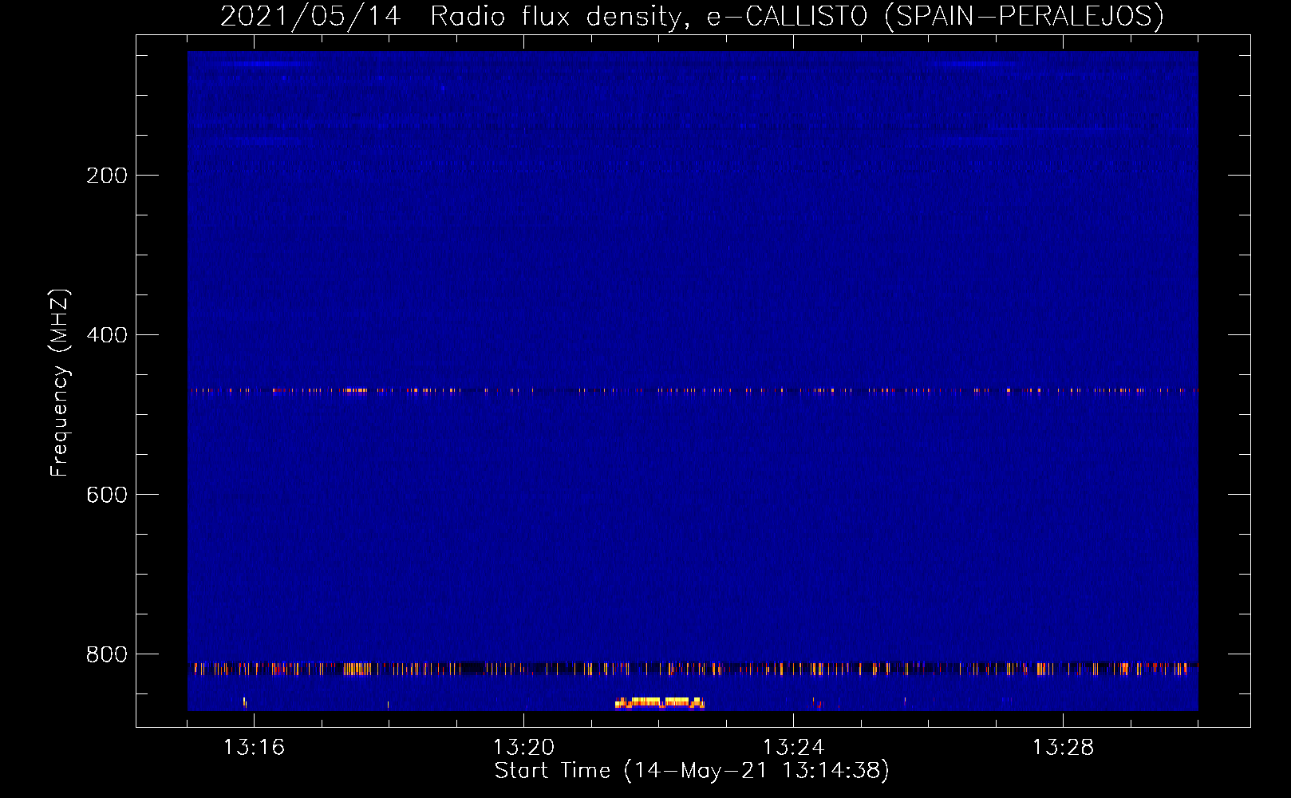
Task: Click the 800 frequency tick label
Action: pyautogui.click(x=107, y=654)
